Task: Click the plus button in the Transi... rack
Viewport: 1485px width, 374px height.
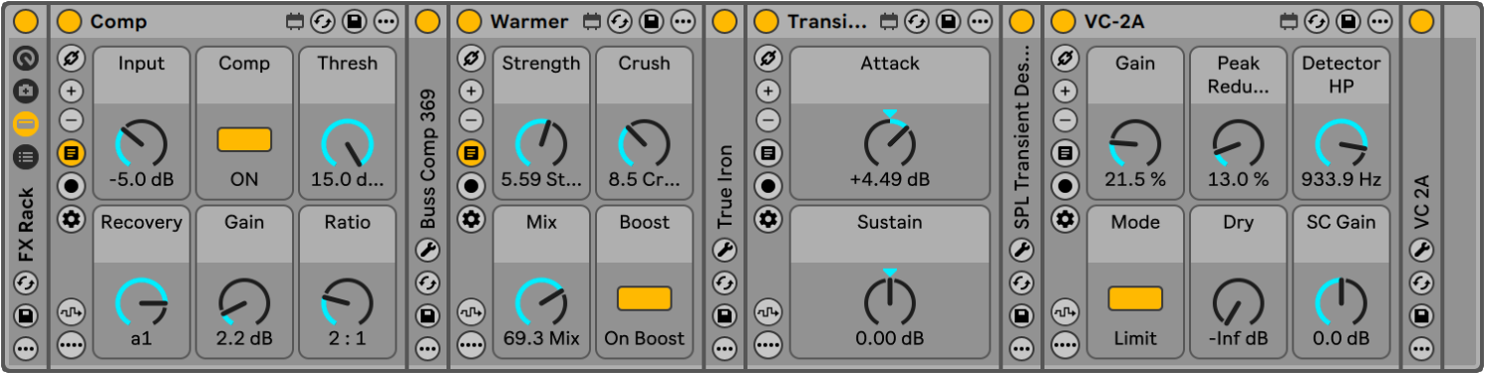Action: [767, 92]
